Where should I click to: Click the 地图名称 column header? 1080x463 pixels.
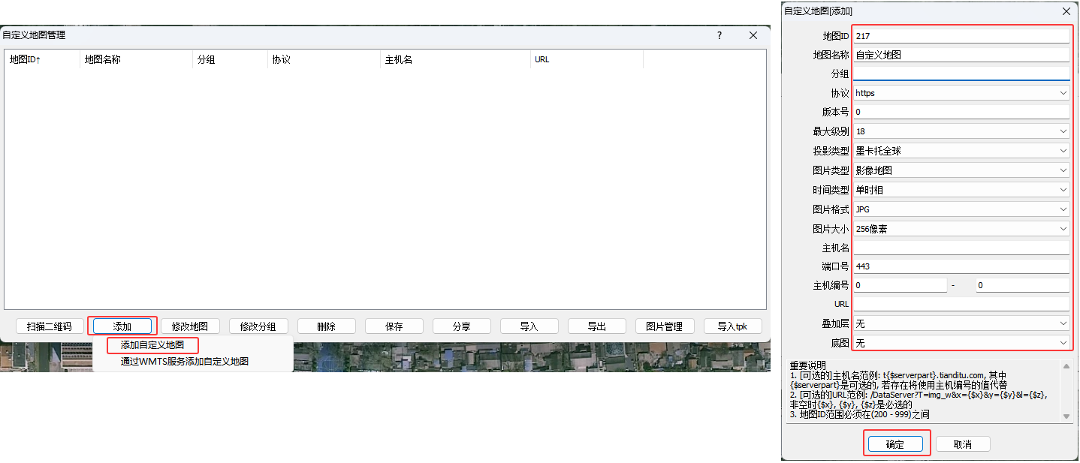136,59
